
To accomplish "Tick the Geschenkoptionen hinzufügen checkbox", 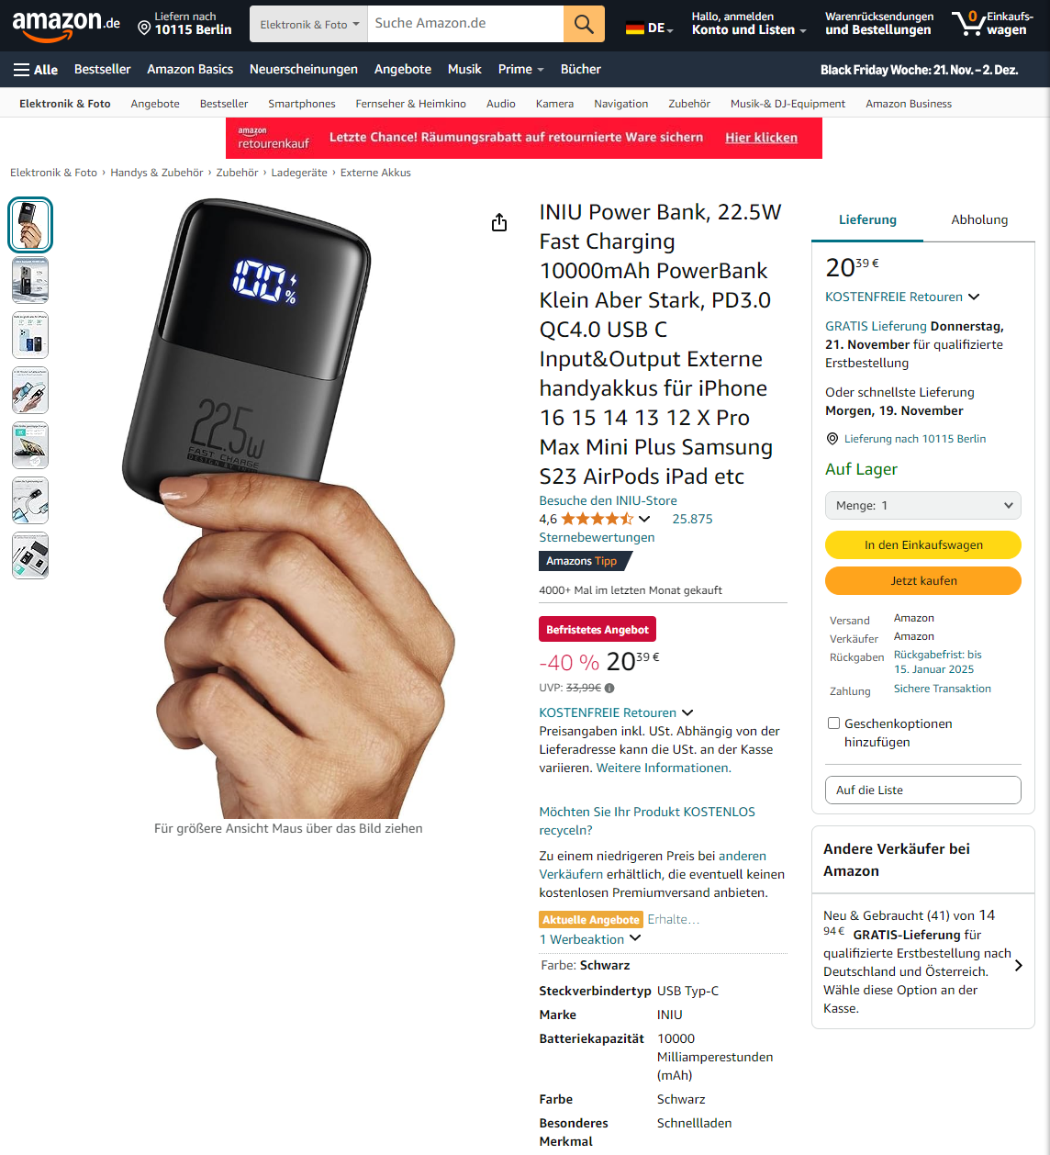I will 833,723.
